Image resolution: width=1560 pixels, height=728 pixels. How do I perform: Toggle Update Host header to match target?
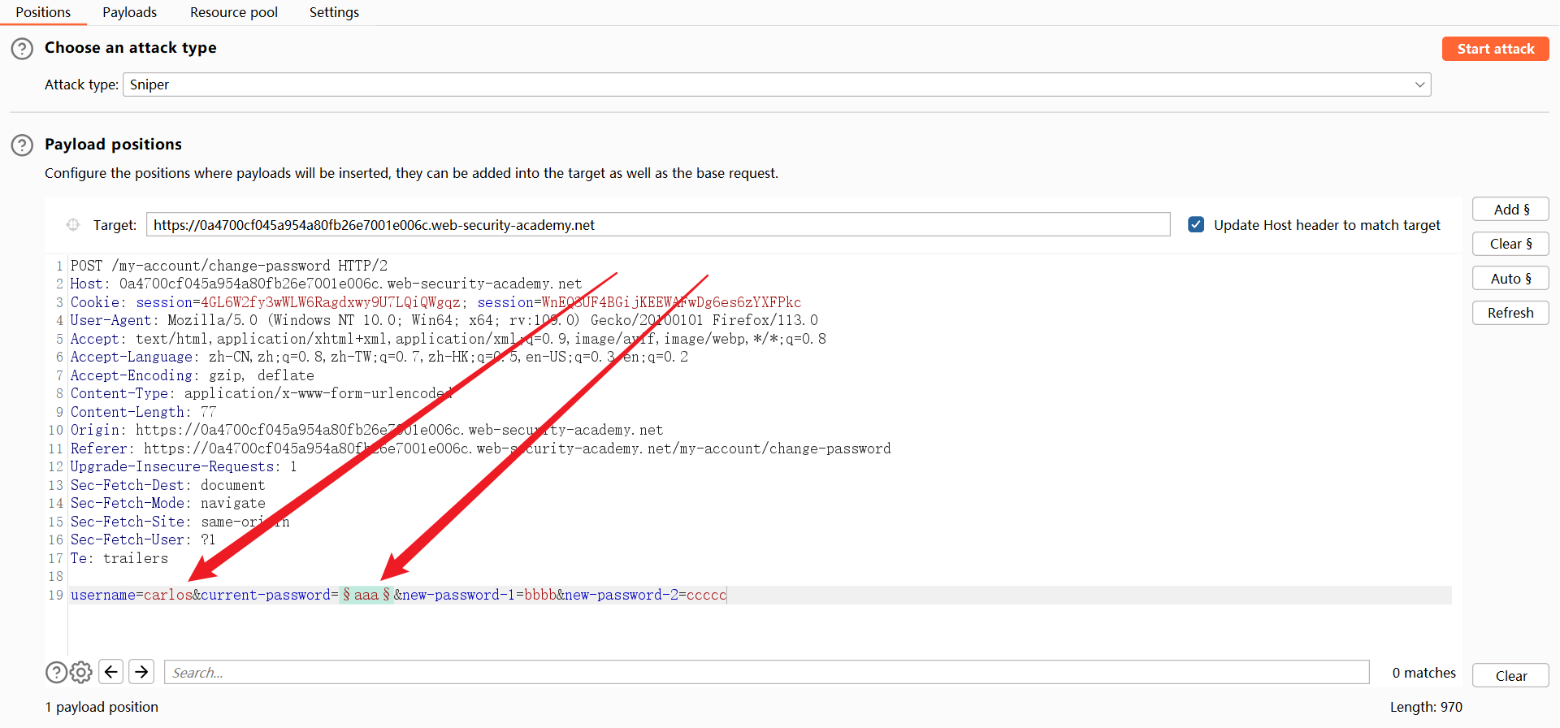(x=1196, y=225)
